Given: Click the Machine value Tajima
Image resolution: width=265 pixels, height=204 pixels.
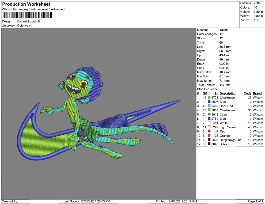Looking at the screenshot, I should (x=224, y=30).
